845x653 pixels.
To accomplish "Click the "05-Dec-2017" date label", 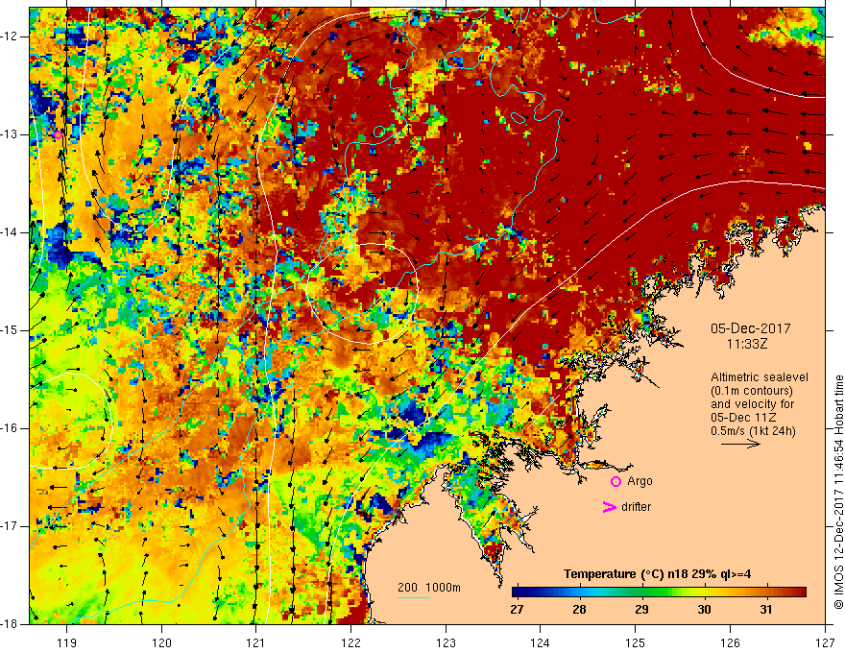I will click(751, 328).
